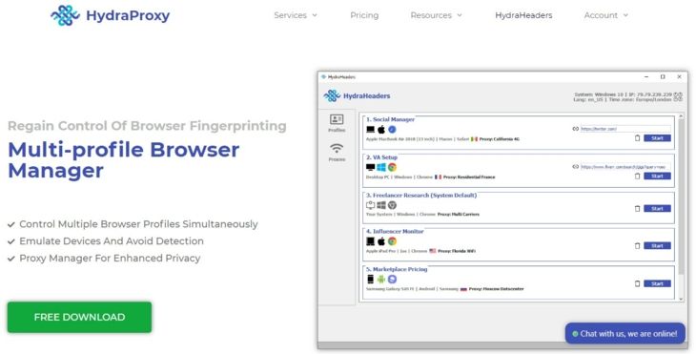696x354 pixels.
Task: Click the 'Proxy: Residential France' text
Action: (469, 177)
